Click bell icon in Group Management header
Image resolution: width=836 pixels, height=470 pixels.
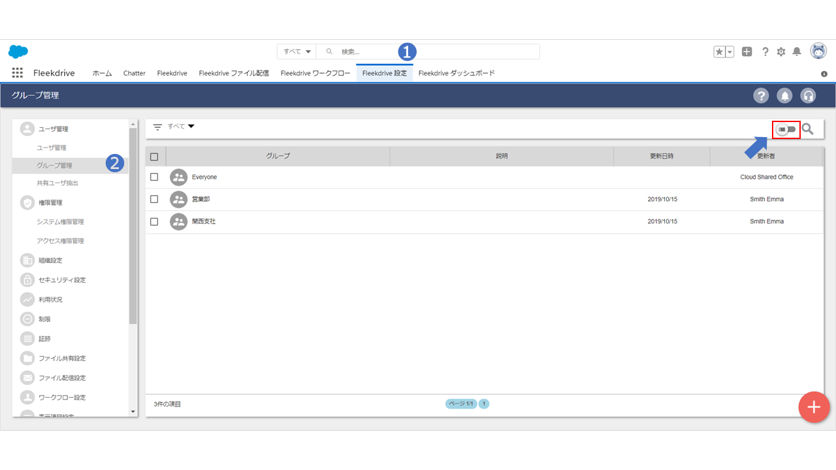(x=785, y=96)
